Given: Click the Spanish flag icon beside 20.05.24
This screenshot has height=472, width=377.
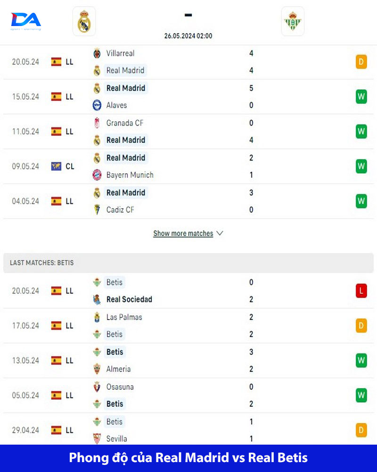Looking at the screenshot, I should 56,62.
